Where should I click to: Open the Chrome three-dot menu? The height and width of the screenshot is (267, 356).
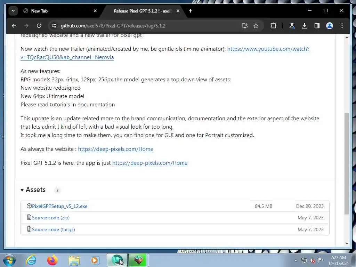(342, 26)
